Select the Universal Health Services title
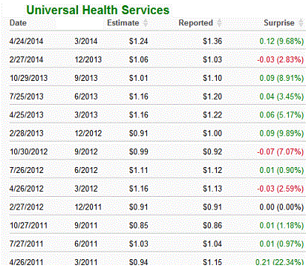The width and height of the screenshot is (306, 274). pos(98,10)
